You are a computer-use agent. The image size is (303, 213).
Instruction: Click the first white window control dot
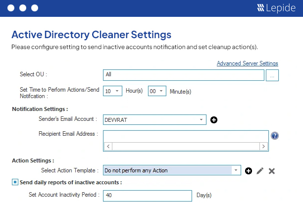tap(11, 8)
